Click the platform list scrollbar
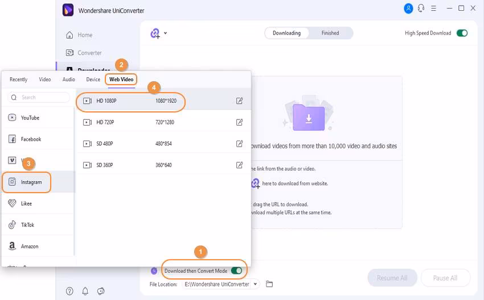484x300 pixels. [x=74, y=182]
